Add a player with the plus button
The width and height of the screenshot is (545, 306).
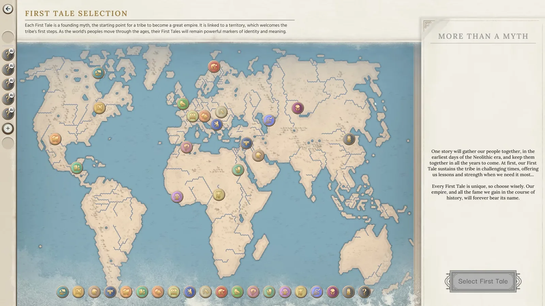click(8, 129)
